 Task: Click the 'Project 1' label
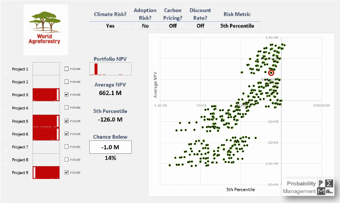click(x=20, y=69)
